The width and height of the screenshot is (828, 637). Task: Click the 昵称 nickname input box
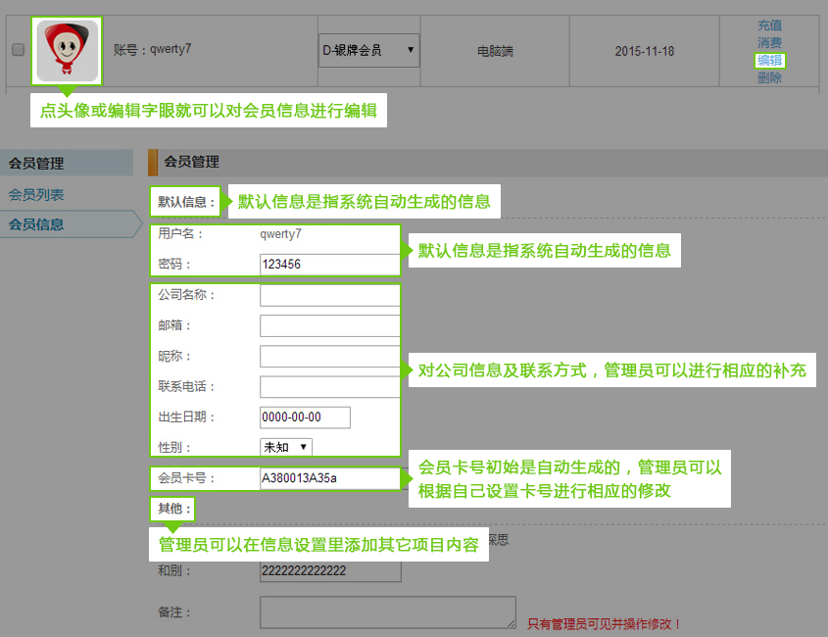coord(330,357)
